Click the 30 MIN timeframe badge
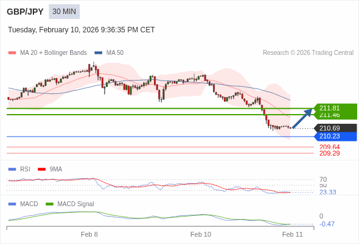 pos(64,12)
